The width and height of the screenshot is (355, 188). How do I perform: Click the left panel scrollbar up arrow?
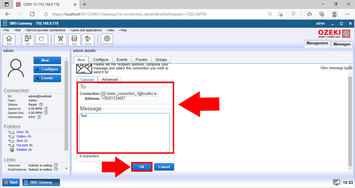tap(66, 59)
